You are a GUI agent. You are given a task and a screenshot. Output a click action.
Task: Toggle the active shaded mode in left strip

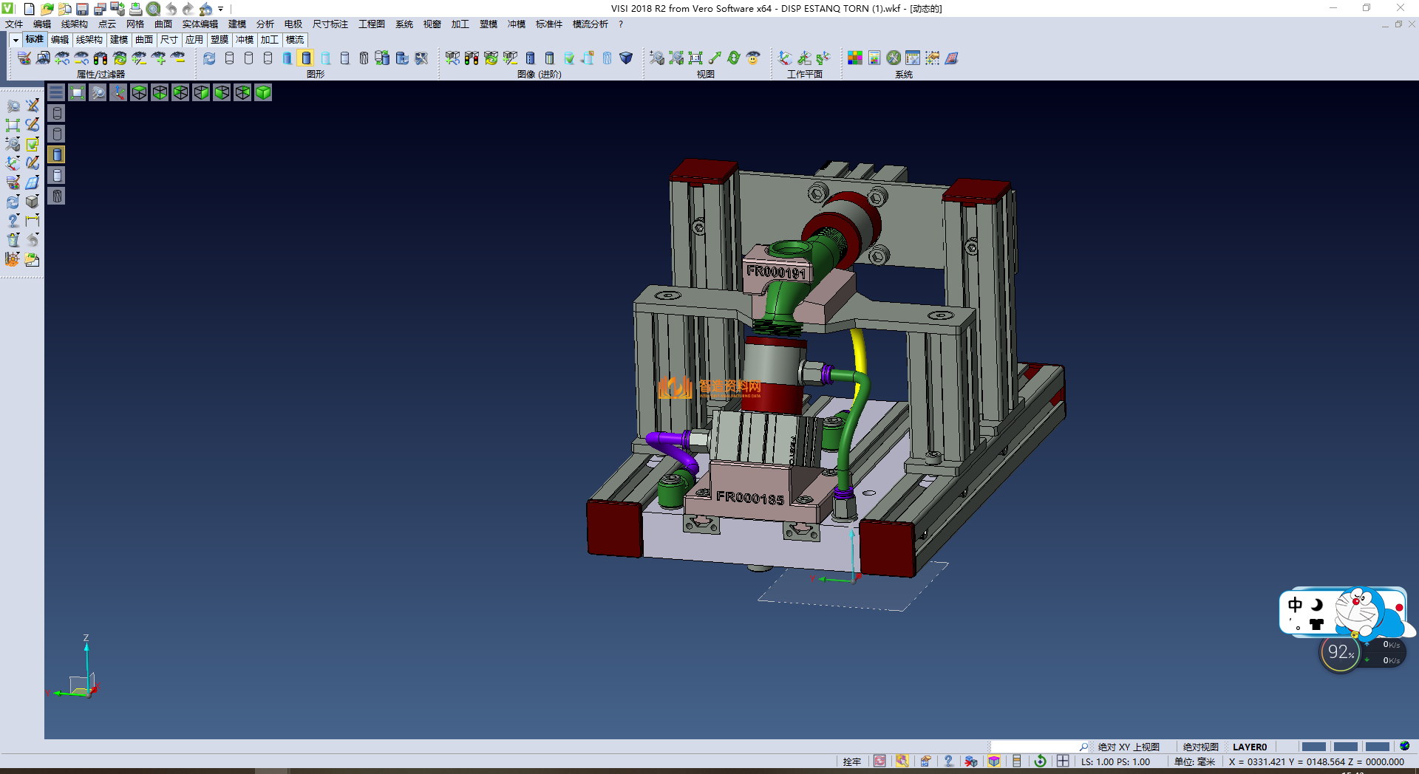57,154
